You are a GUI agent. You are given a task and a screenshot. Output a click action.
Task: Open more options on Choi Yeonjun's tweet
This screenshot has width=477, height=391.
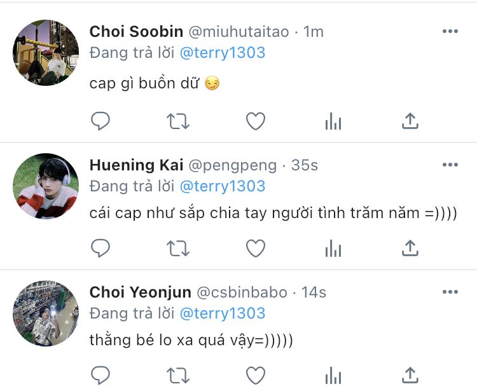click(450, 292)
